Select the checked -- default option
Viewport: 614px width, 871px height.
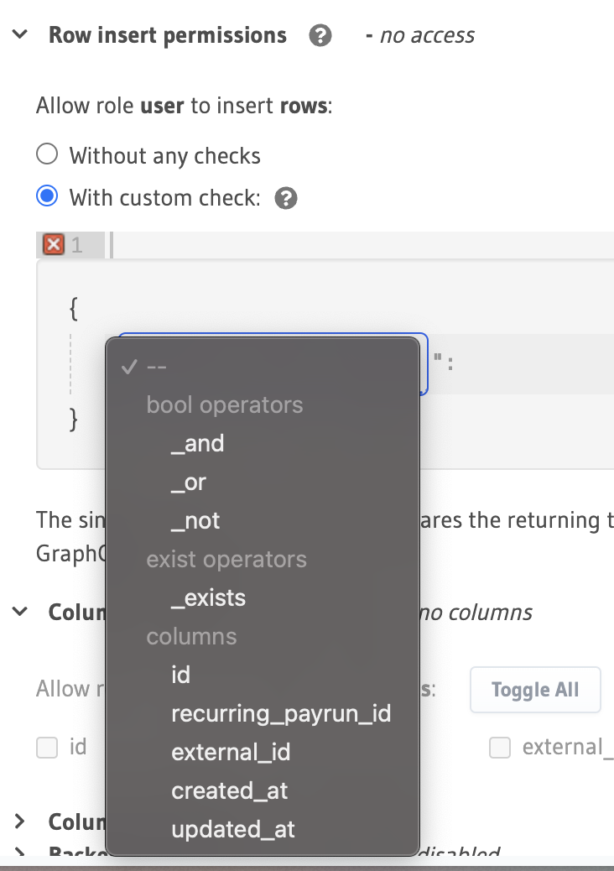point(155,366)
